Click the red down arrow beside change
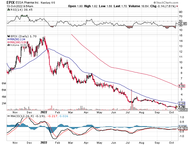Viewport: 192px width, 145px height. pyautogui.click(x=177, y=6)
